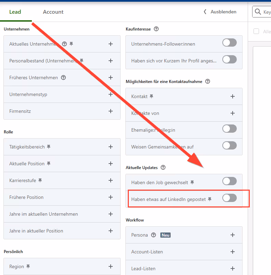Enable the Unternehmens-Follower:innen toggle
Image resolution: width=271 pixels, height=275 pixels.
[x=229, y=43]
